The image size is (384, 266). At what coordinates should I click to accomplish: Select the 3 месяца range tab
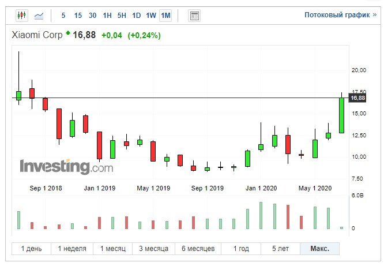coord(153,249)
